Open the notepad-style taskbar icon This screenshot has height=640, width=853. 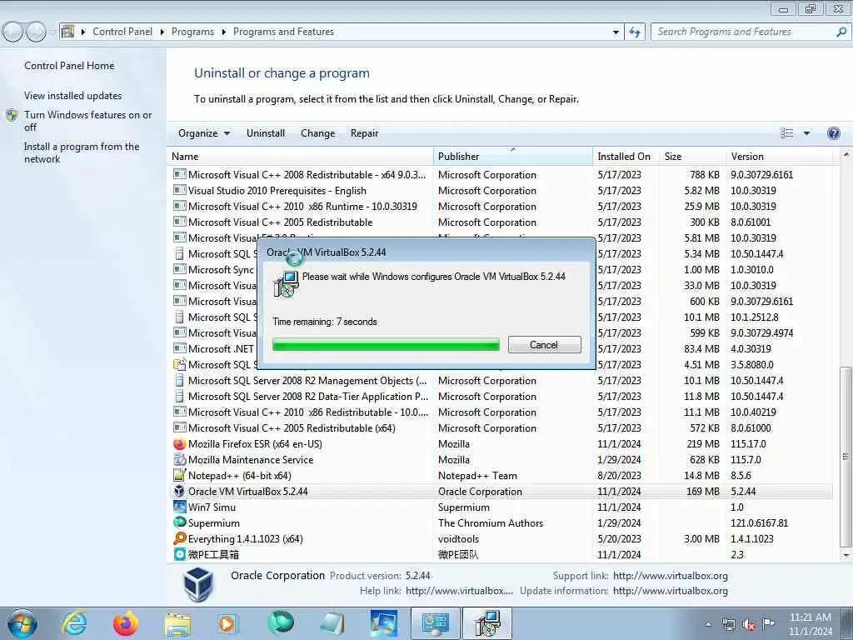[332, 623]
